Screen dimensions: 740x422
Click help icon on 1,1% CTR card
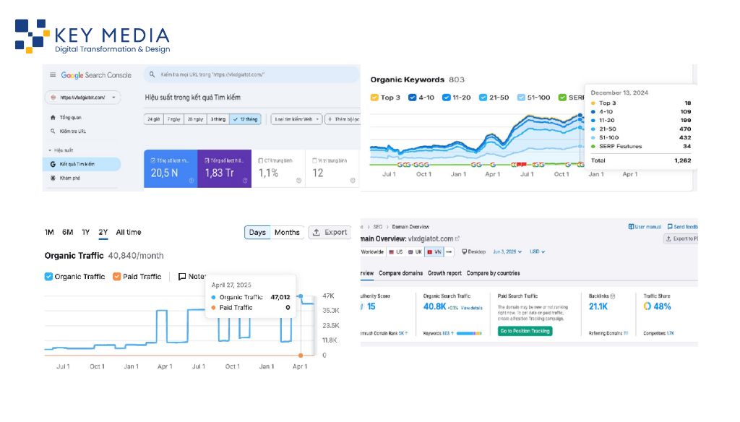pyautogui.click(x=298, y=181)
